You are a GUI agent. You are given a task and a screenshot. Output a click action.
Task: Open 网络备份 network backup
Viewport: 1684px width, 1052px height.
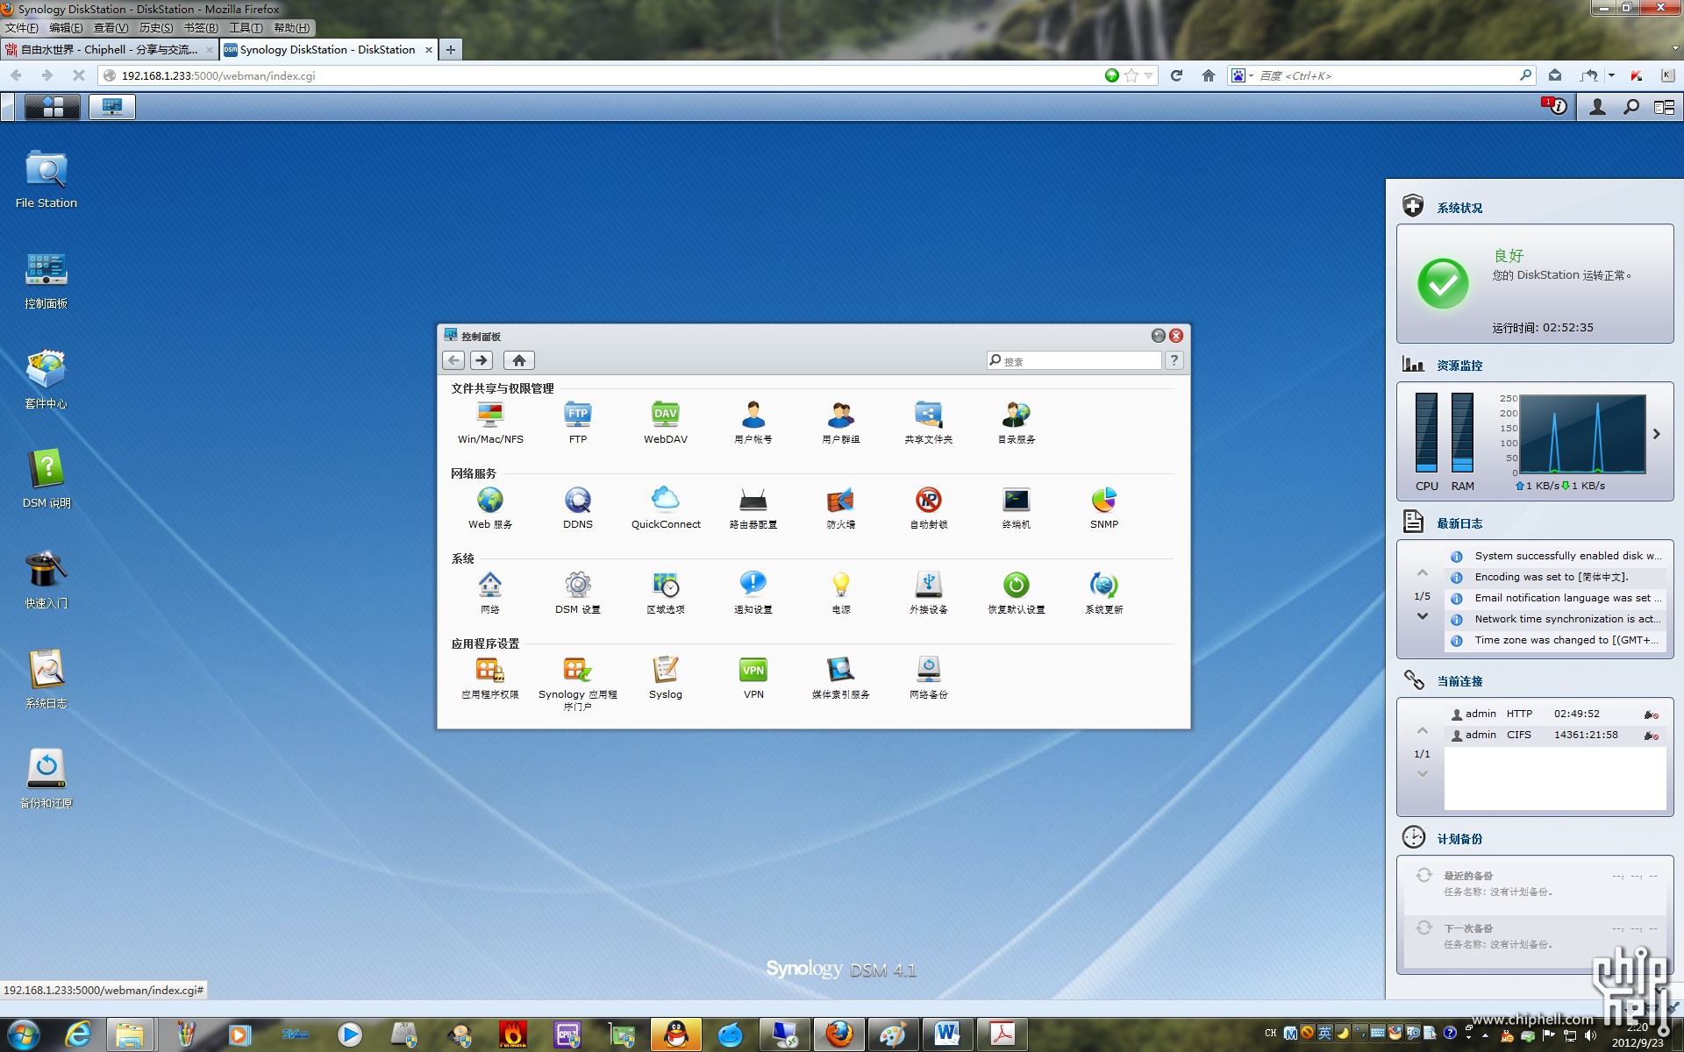[929, 678]
